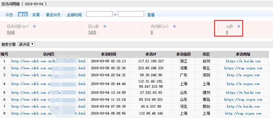
Task: Click the 浙江 province cell
Action: 184,61
